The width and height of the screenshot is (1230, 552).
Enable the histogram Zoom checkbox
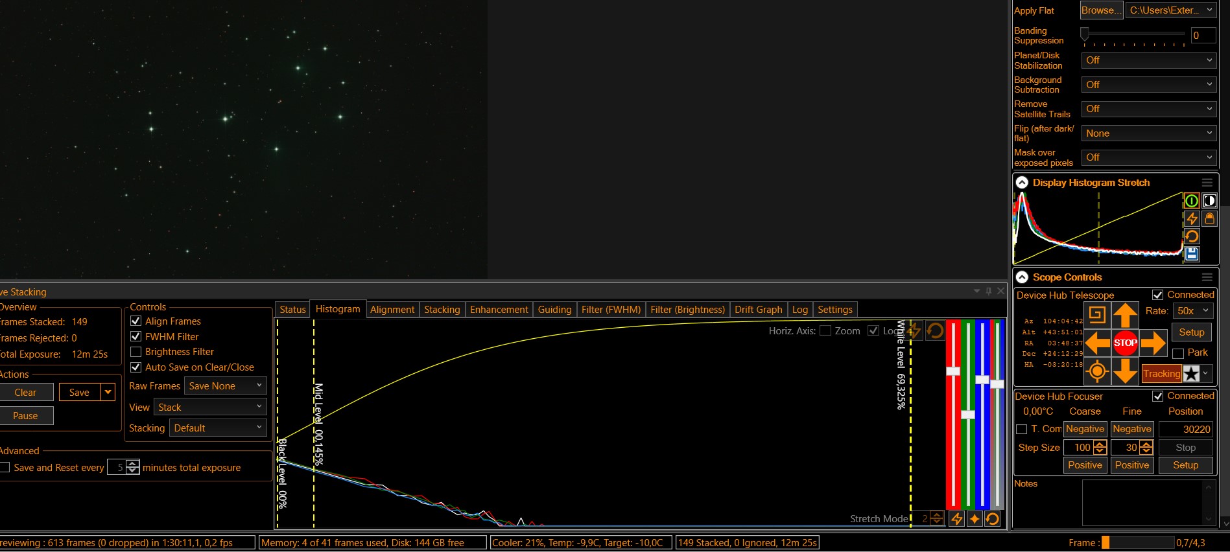825,331
